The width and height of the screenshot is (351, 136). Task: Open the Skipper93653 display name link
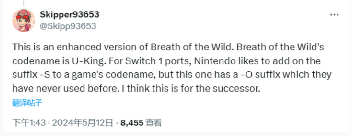click(x=69, y=15)
